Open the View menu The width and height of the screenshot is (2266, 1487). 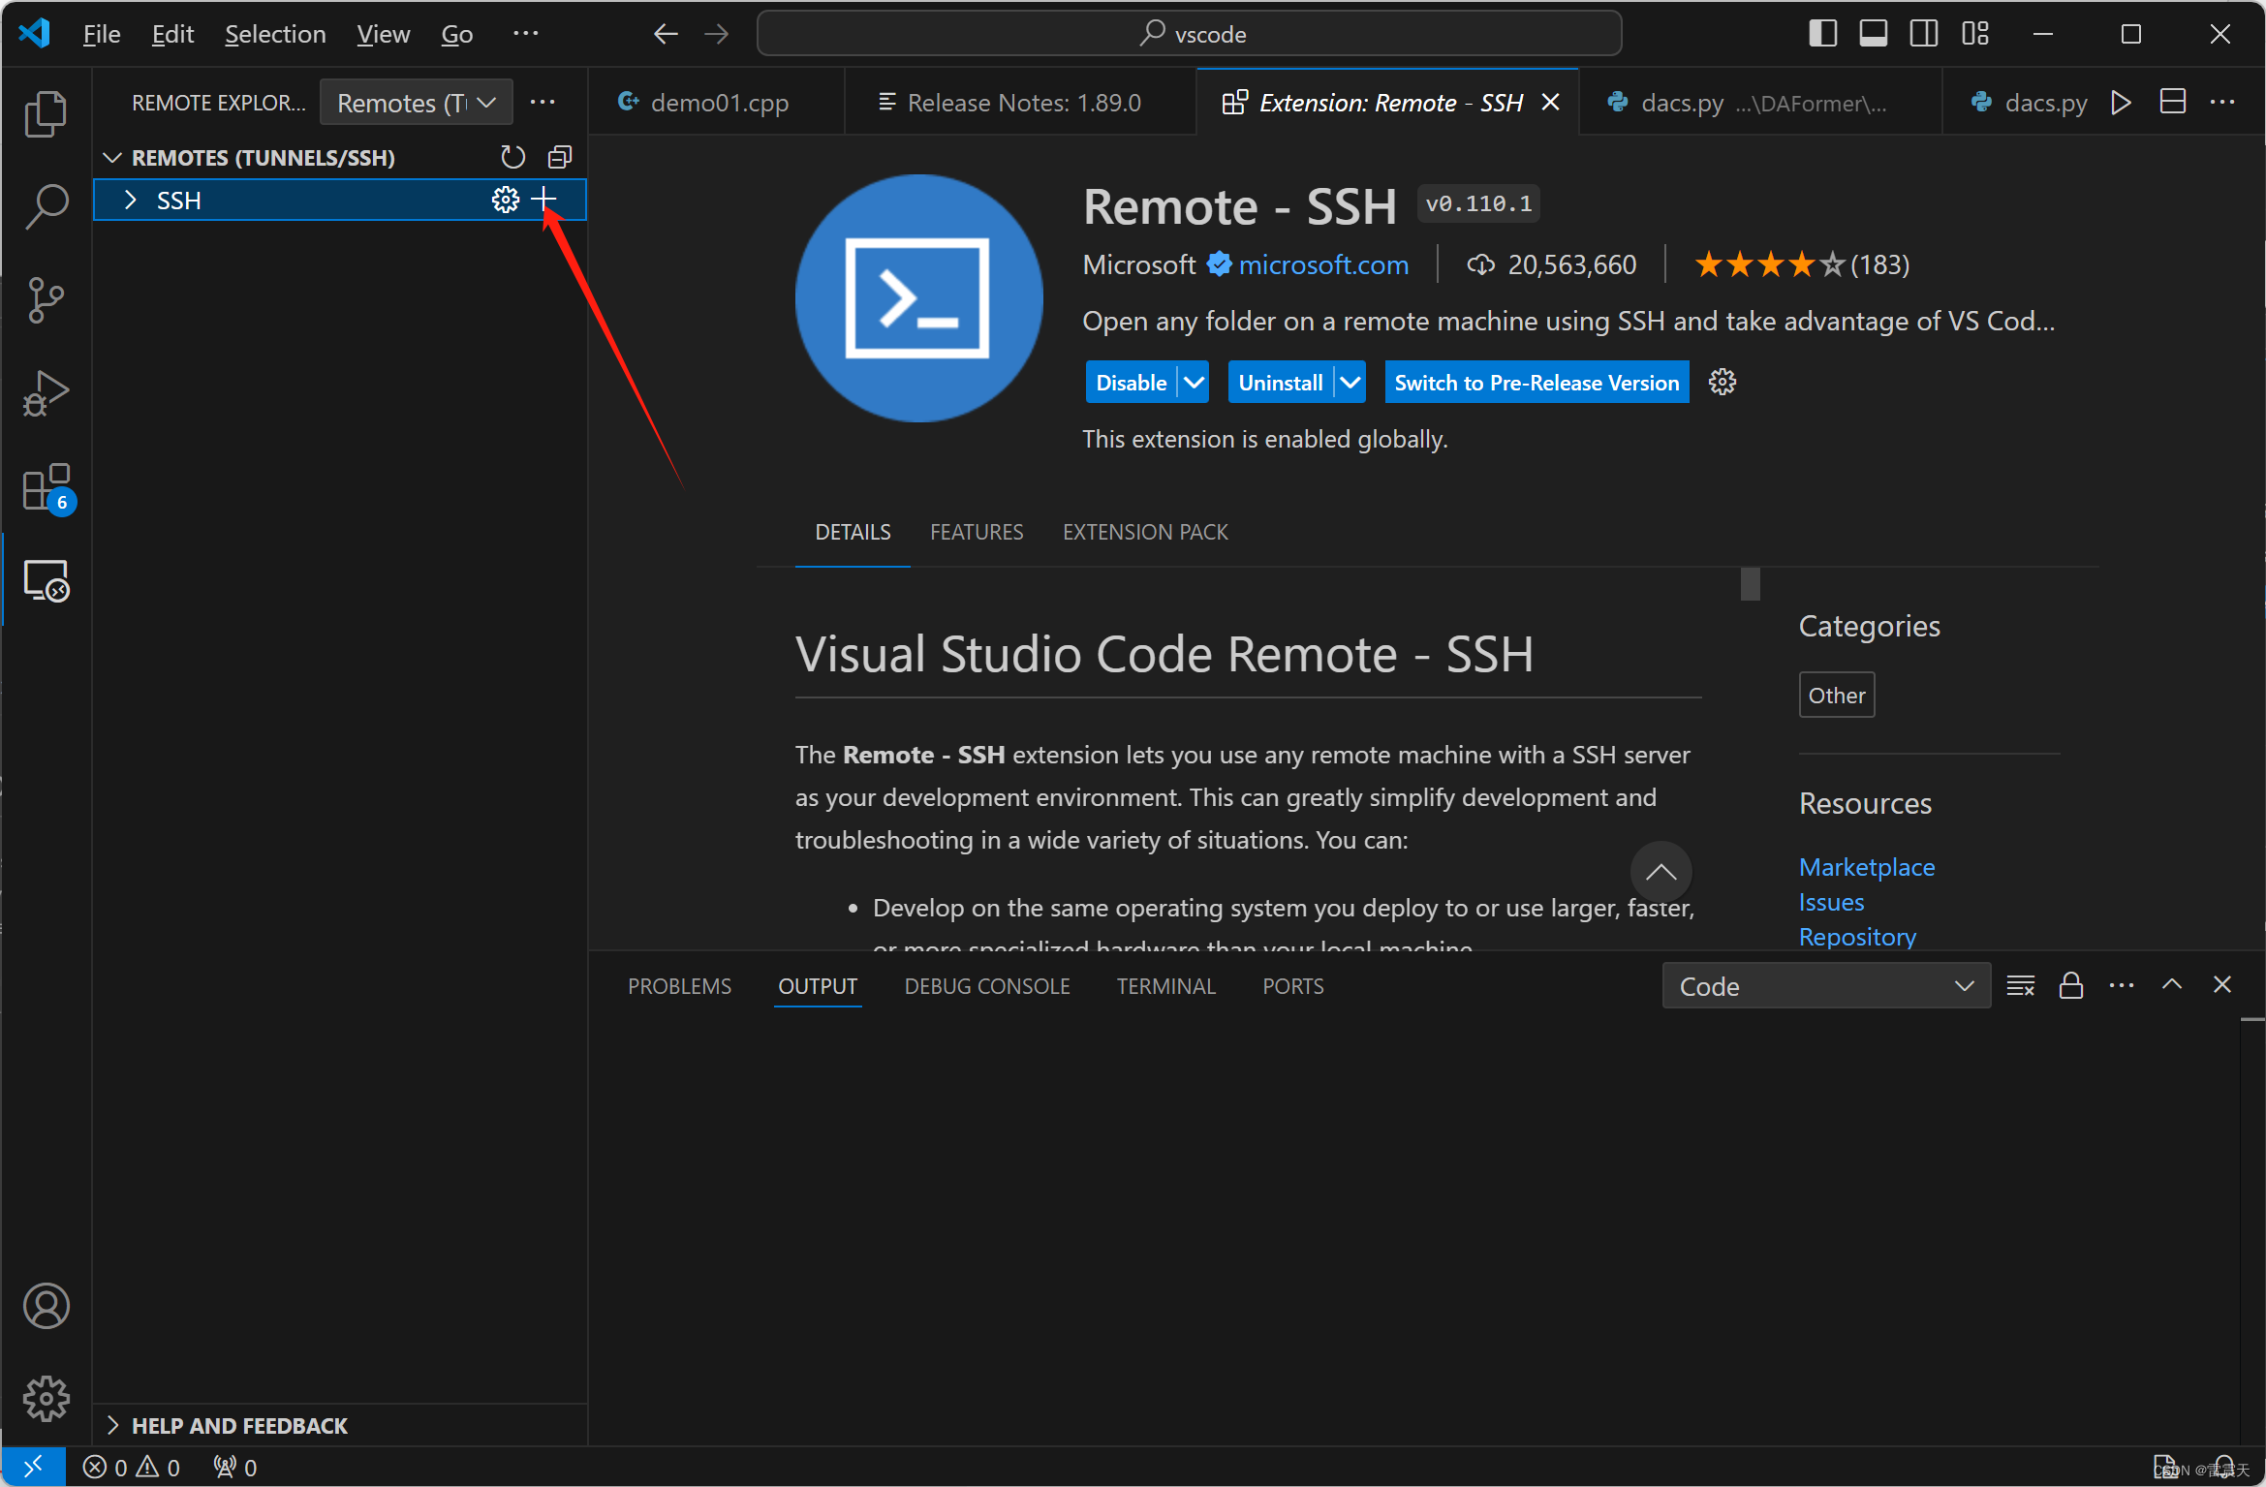pos(383,34)
